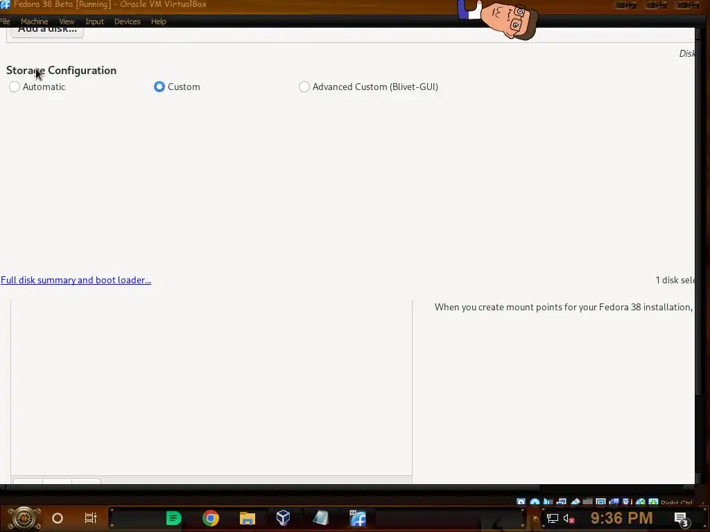
Task: Open Full disk summary and boot loader link
Action: [76, 280]
